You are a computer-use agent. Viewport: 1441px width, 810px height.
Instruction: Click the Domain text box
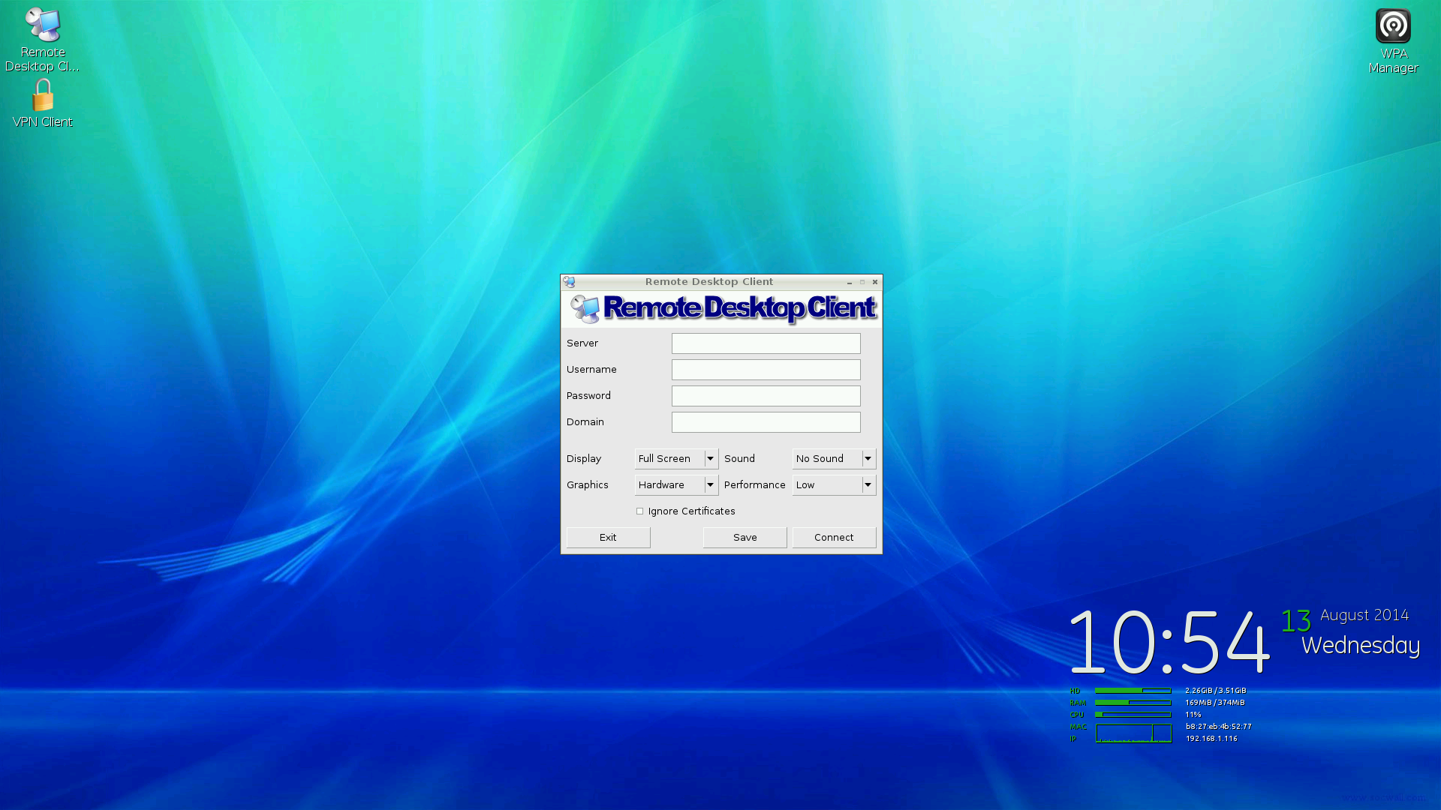click(x=766, y=422)
